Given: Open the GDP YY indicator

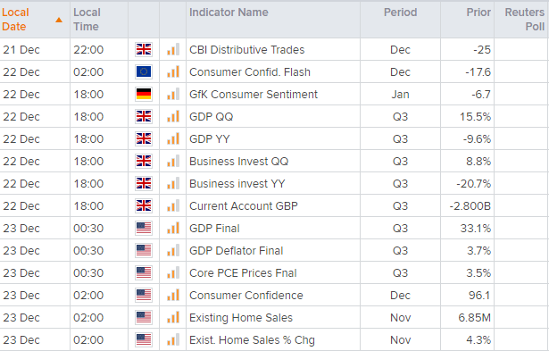Looking at the screenshot, I should [x=210, y=138].
